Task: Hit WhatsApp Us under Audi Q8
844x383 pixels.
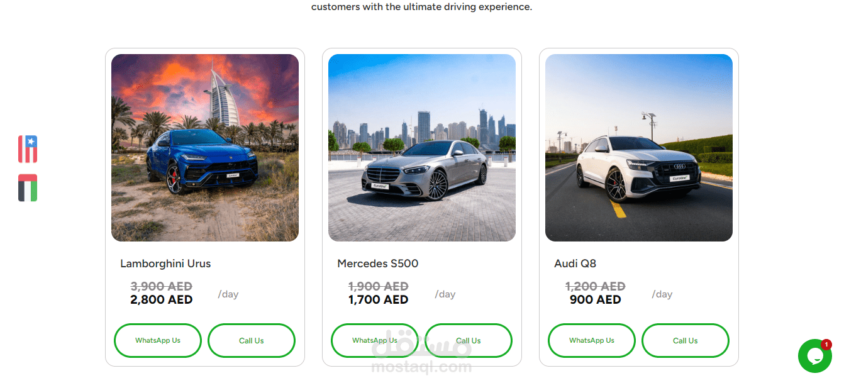Action: click(x=592, y=341)
